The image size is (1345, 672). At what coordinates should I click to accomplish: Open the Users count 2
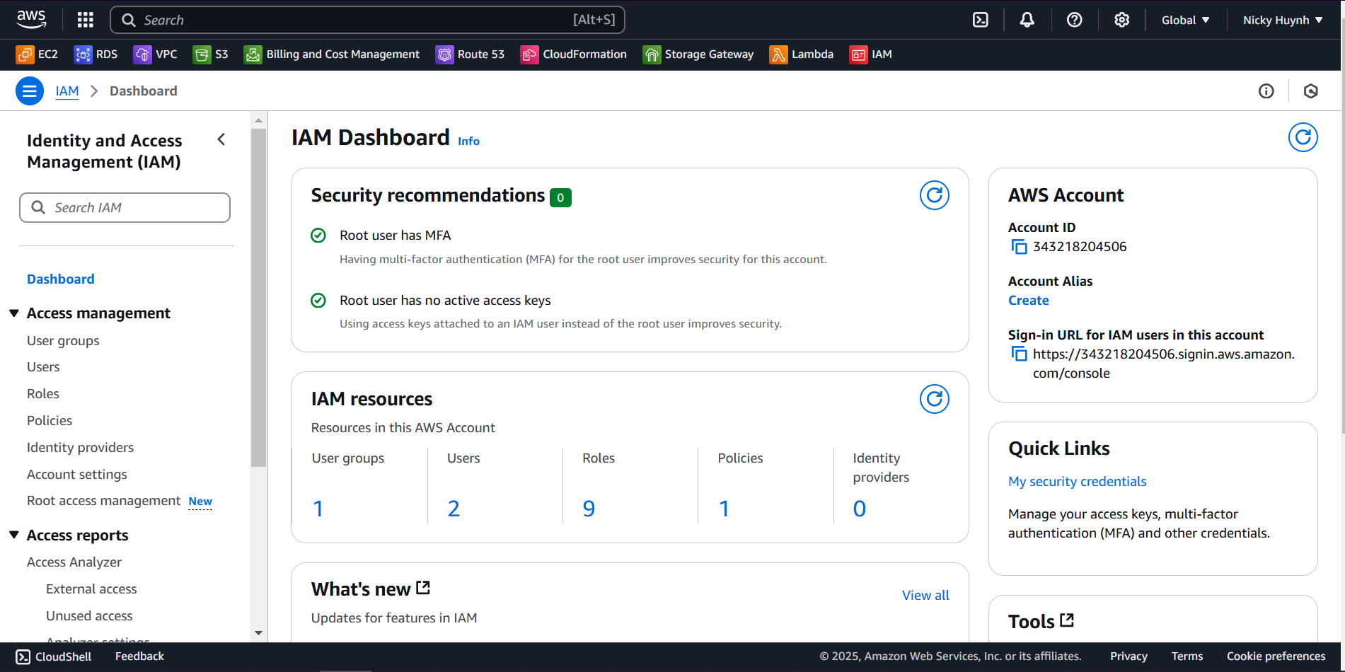point(454,509)
